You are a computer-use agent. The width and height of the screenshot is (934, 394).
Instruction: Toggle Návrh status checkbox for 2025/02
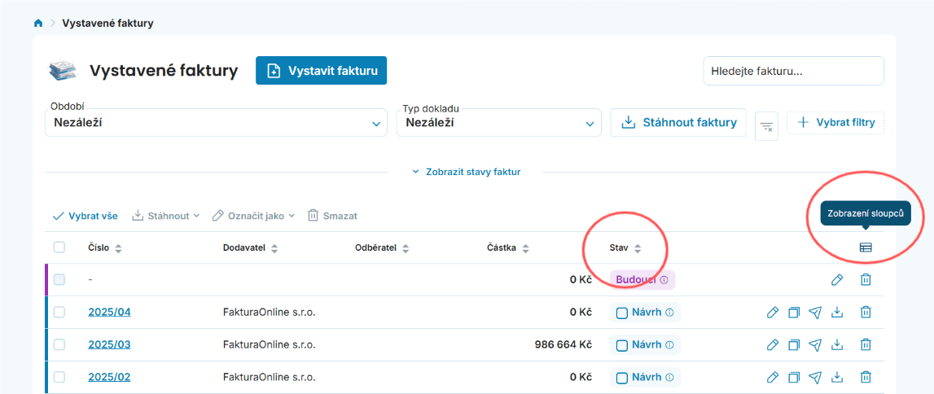(622, 378)
